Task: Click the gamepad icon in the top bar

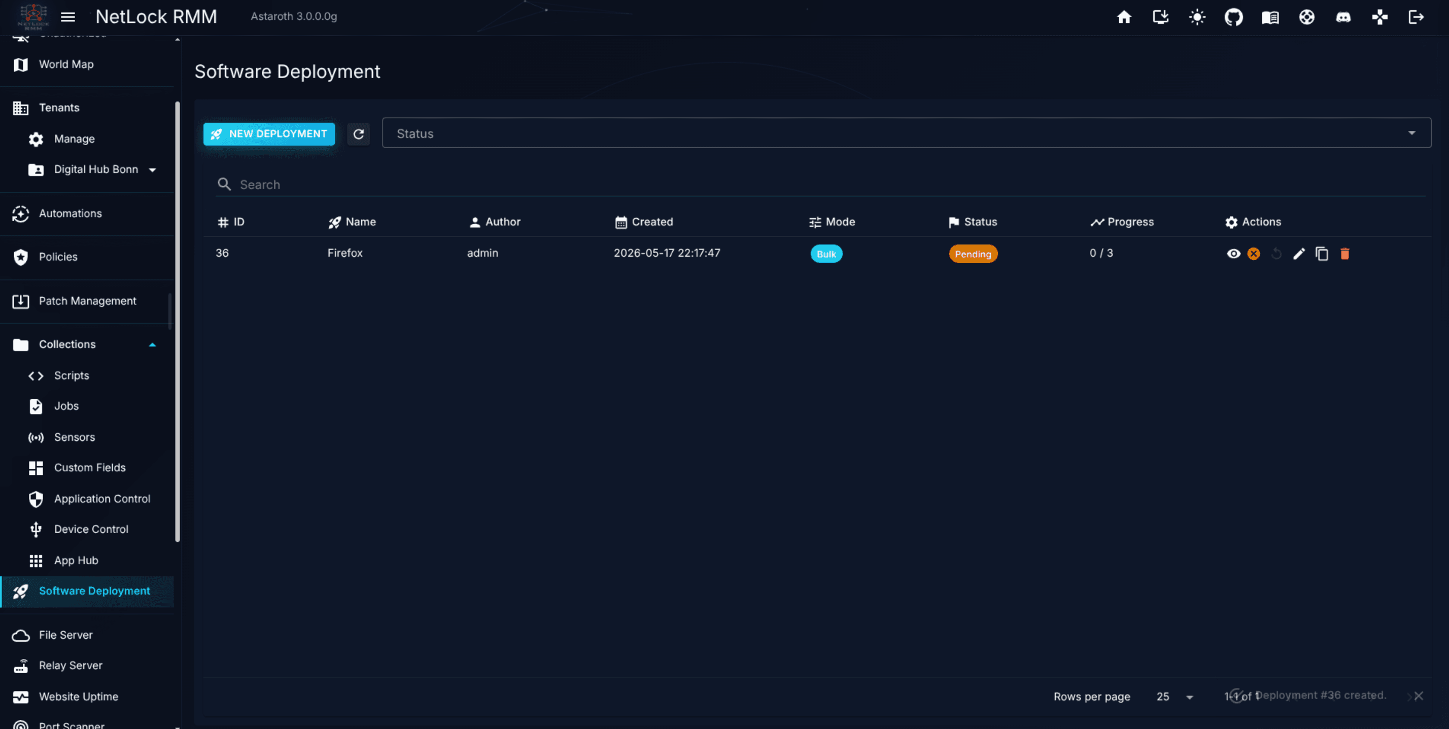Action: (x=1380, y=17)
